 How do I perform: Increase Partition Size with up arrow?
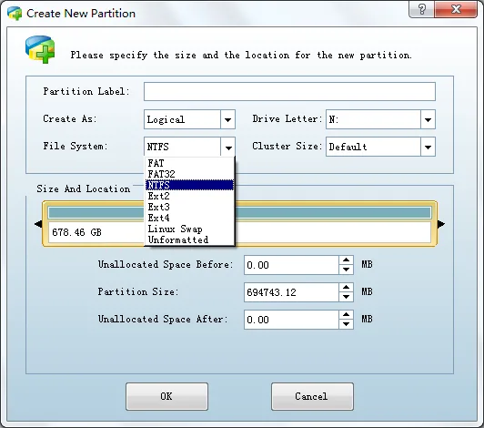tap(346, 288)
